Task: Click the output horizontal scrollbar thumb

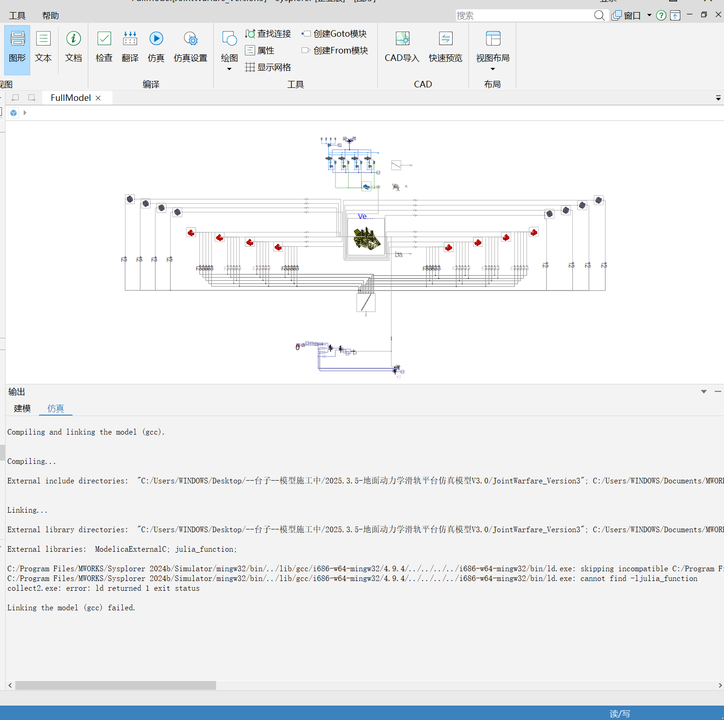Action: [x=116, y=686]
